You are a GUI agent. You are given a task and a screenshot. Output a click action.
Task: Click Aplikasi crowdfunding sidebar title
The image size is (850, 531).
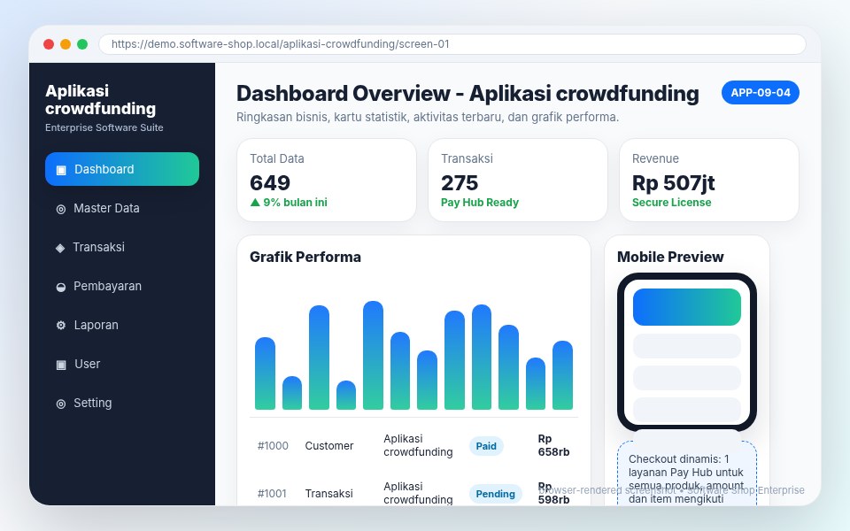(x=100, y=100)
